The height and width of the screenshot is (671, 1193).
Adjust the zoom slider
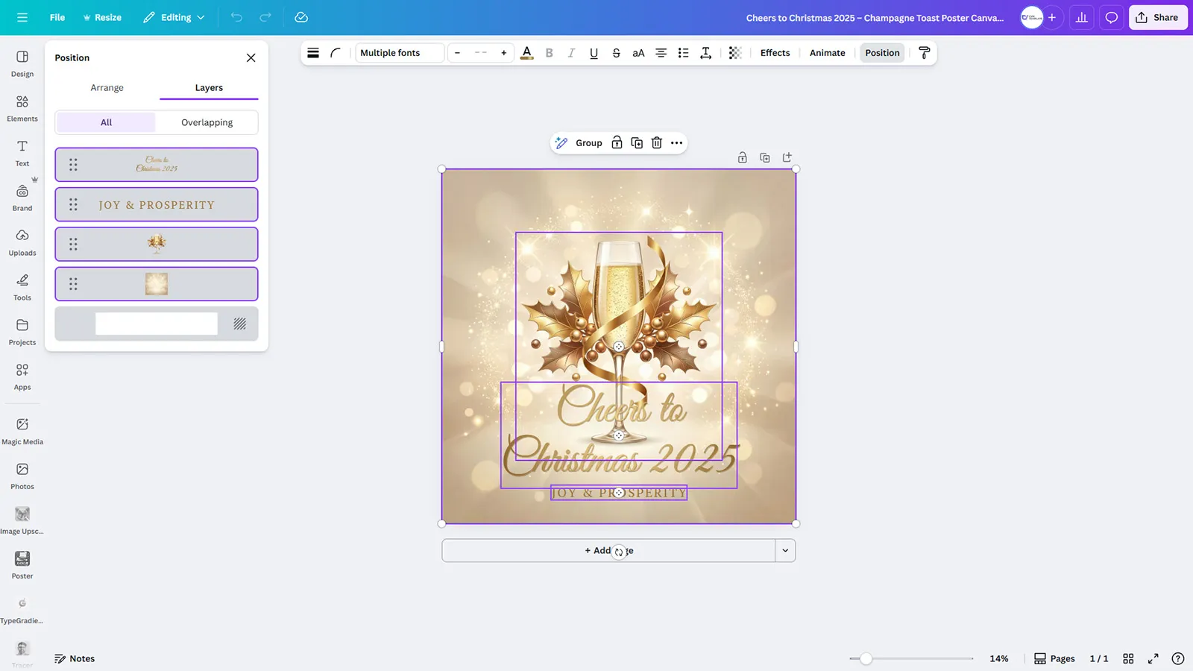(x=865, y=659)
